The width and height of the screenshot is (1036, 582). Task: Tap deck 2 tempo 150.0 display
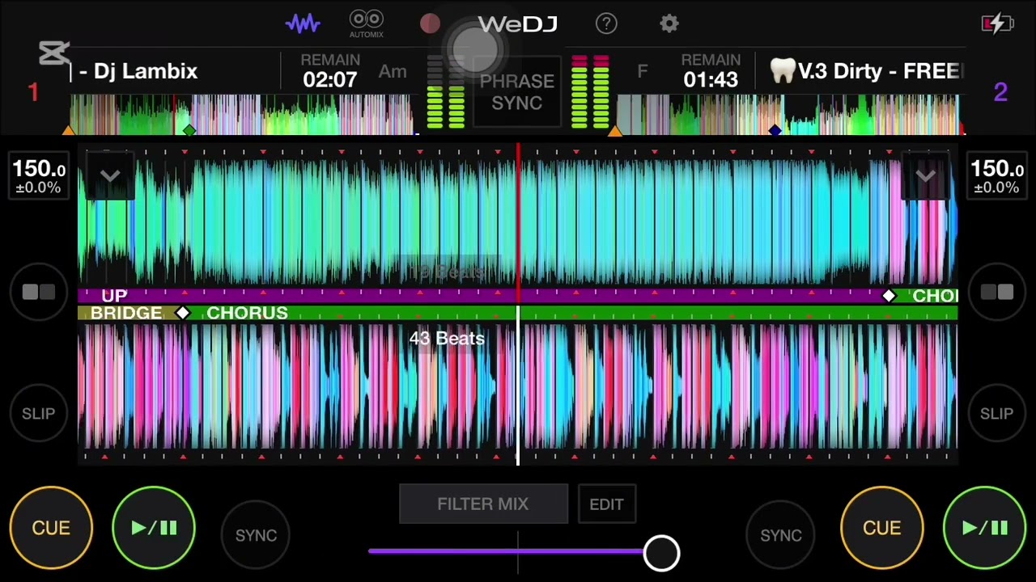coord(996,175)
